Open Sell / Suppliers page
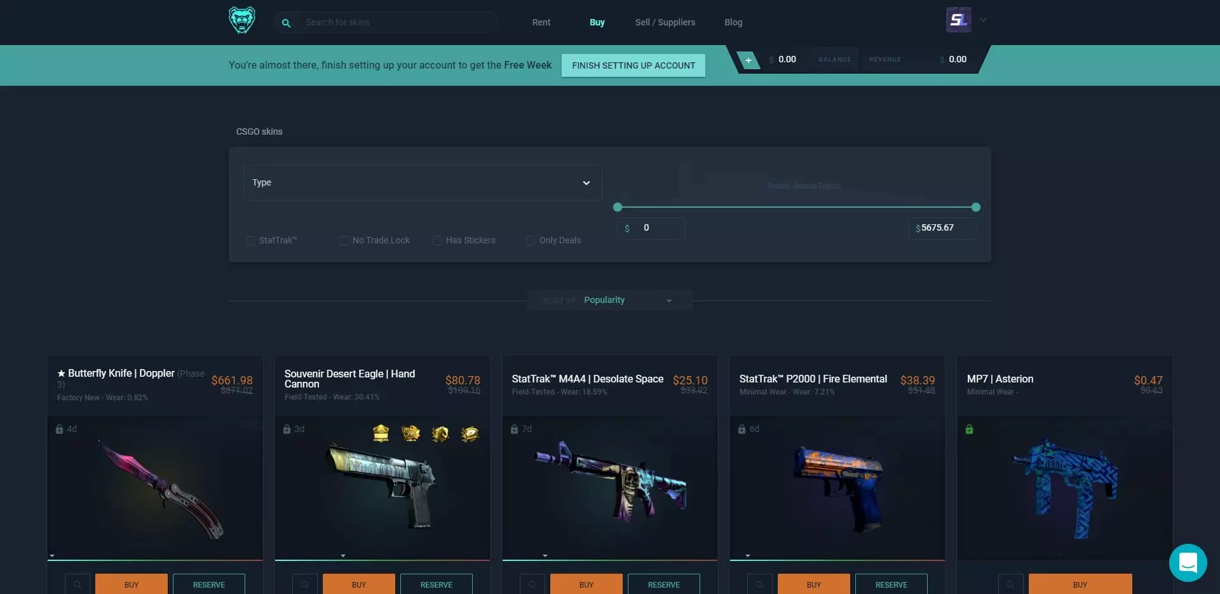The image size is (1220, 594). pyautogui.click(x=665, y=22)
